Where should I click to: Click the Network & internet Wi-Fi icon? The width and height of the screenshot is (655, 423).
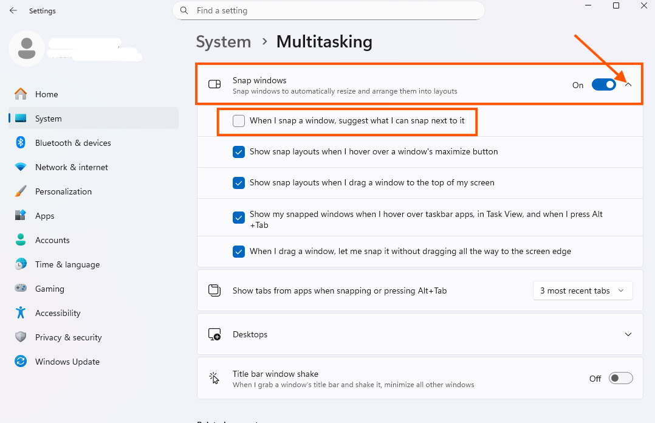21,167
